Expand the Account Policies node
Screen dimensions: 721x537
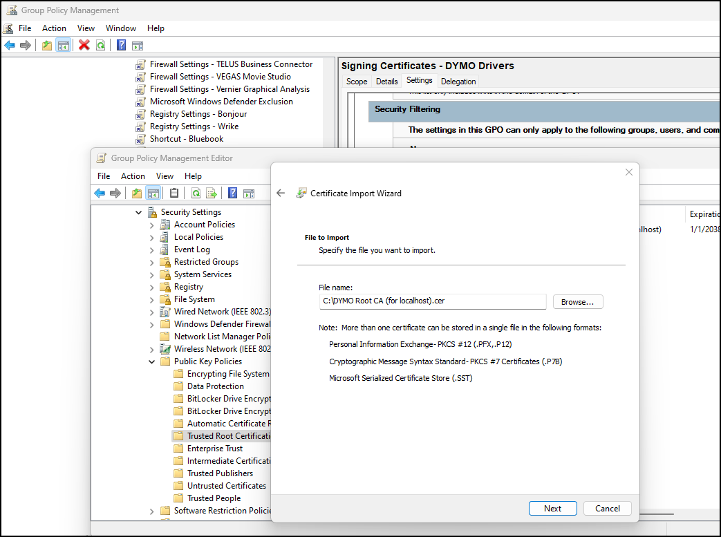[152, 225]
